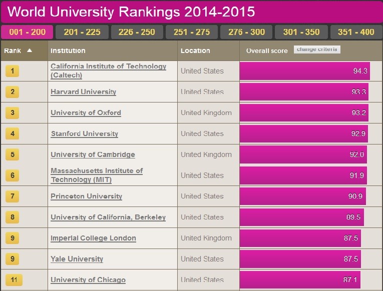
Task: Click the rank 1 gold badge
Action: click(13, 71)
